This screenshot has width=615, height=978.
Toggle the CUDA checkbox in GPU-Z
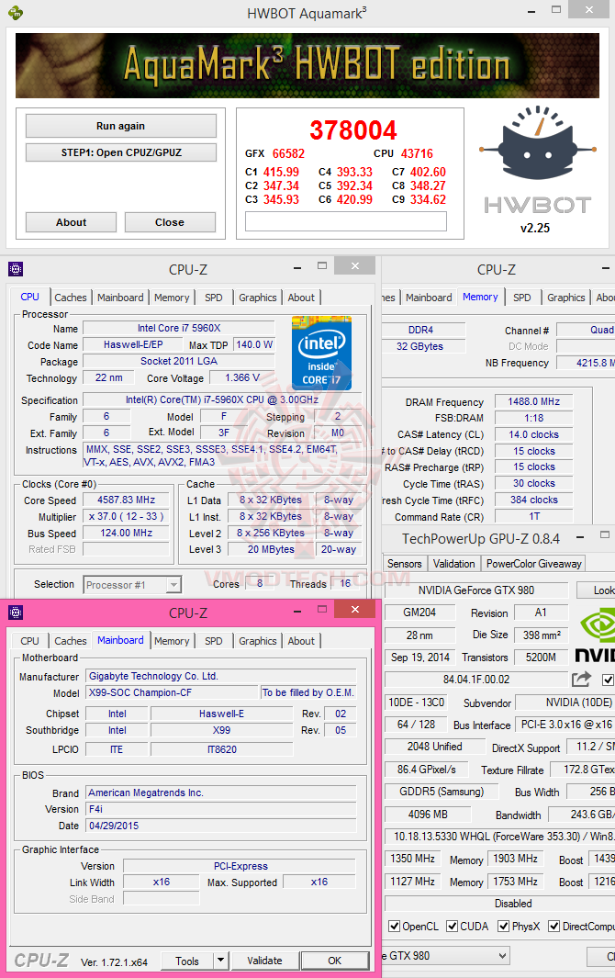[x=453, y=927]
